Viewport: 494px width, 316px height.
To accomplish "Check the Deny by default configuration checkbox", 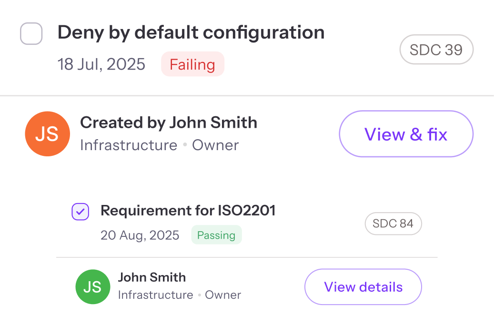I will click(31, 34).
